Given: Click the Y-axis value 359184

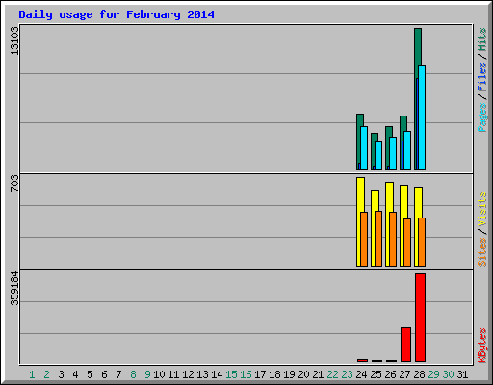Looking at the screenshot, I should [x=14, y=289].
